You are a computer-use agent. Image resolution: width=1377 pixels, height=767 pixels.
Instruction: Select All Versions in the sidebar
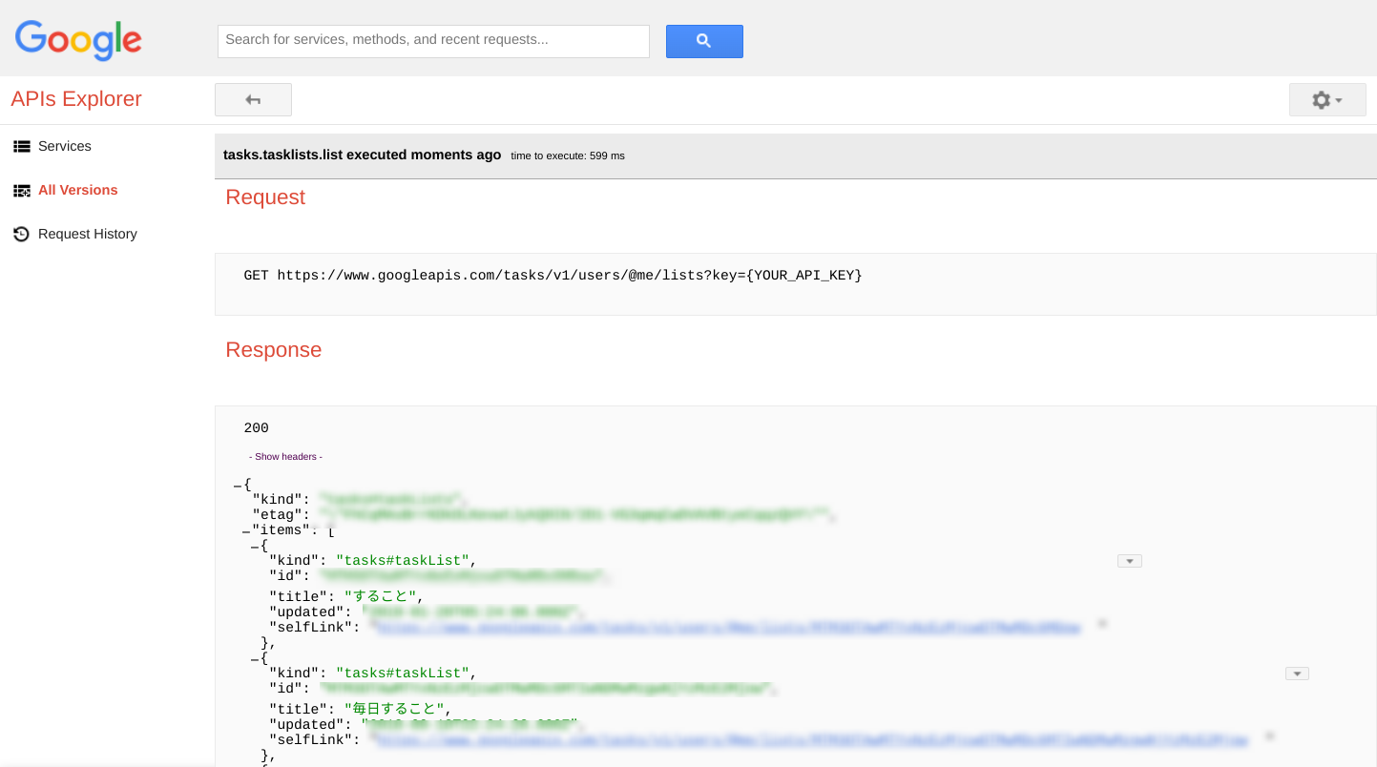[x=78, y=190]
